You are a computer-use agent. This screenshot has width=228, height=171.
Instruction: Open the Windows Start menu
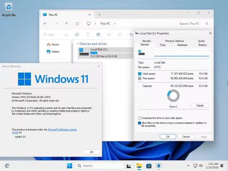pos(70,166)
